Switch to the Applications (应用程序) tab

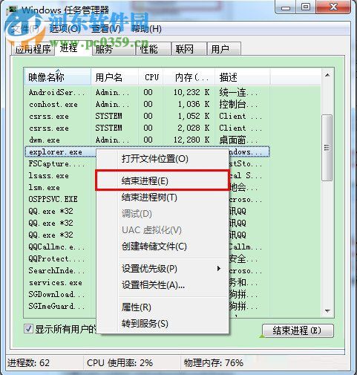tap(33, 49)
